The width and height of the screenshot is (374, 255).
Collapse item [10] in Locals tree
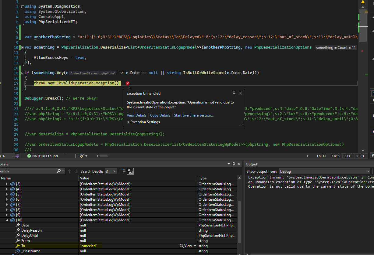[x=8, y=220]
